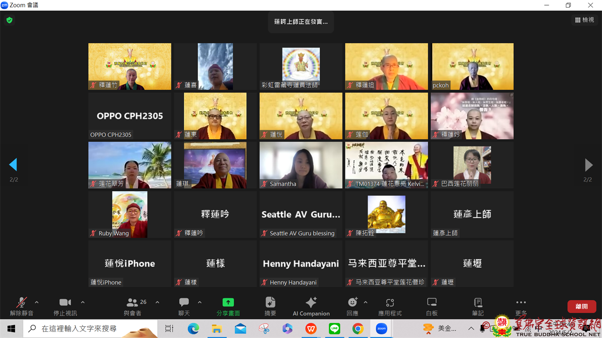Click the red 離開 leave button

582,306
